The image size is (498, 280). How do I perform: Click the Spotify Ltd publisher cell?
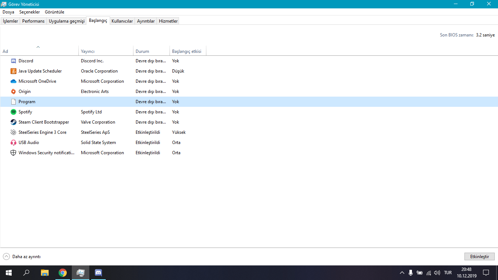[91, 112]
